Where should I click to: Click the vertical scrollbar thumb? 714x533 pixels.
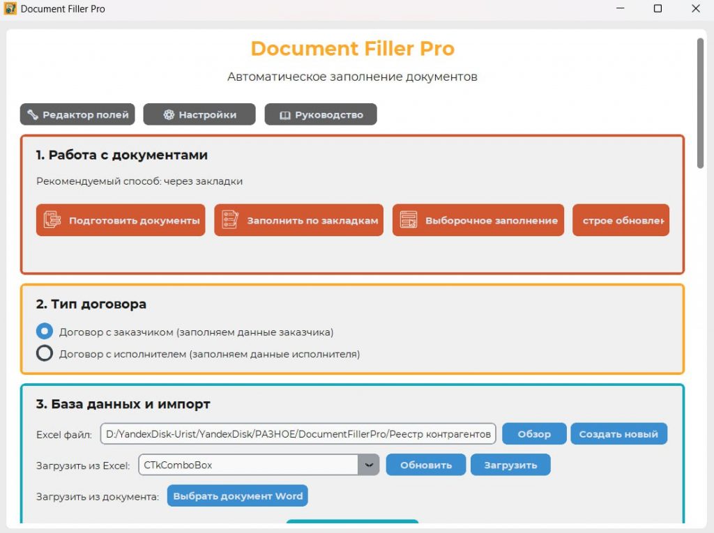(700, 103)
